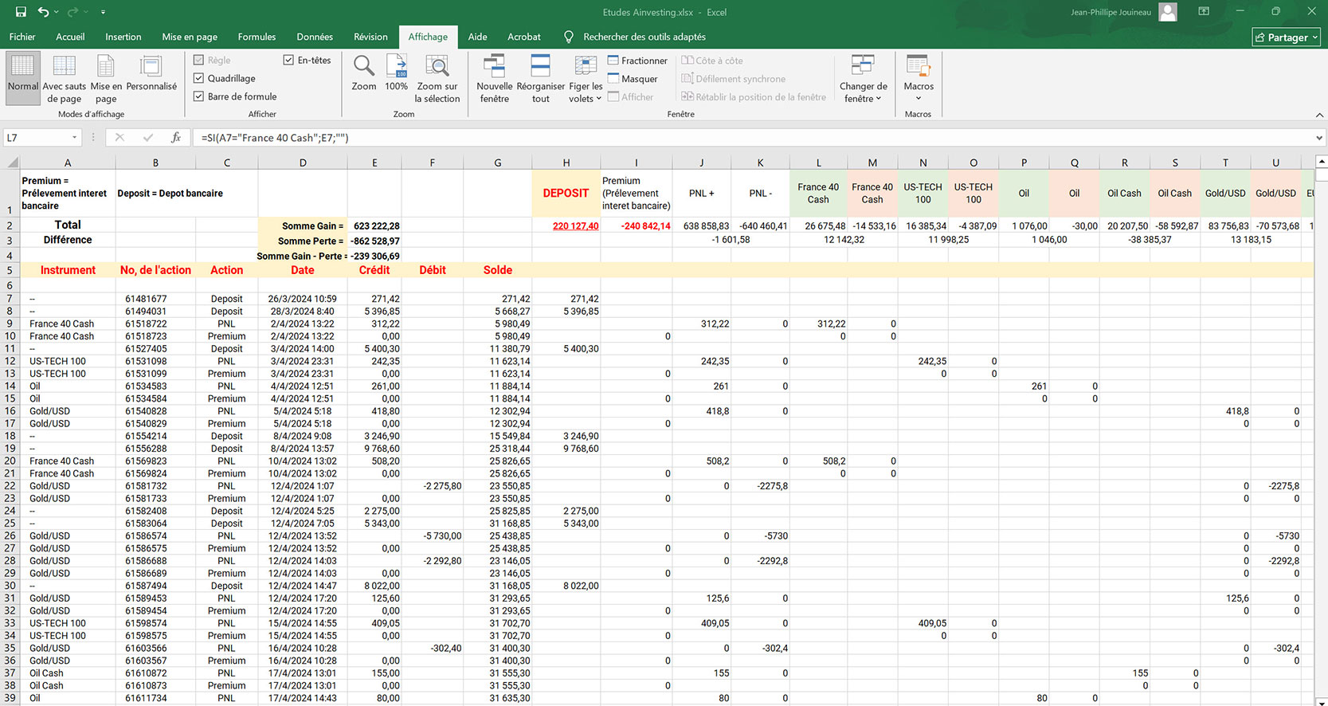
Task: Switch to the Données tab
Action: (315, 37)
